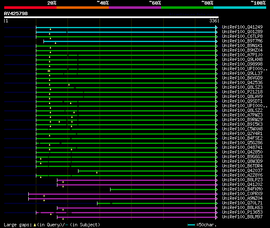Click the red 20% identity legend segment
The image size is (270, 228).
pos(30,7)
